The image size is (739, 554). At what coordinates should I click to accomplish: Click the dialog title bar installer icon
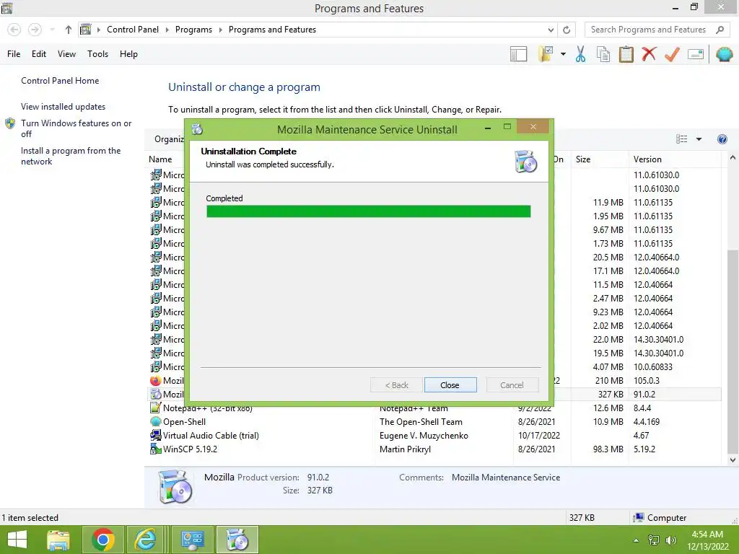point(197,129)
